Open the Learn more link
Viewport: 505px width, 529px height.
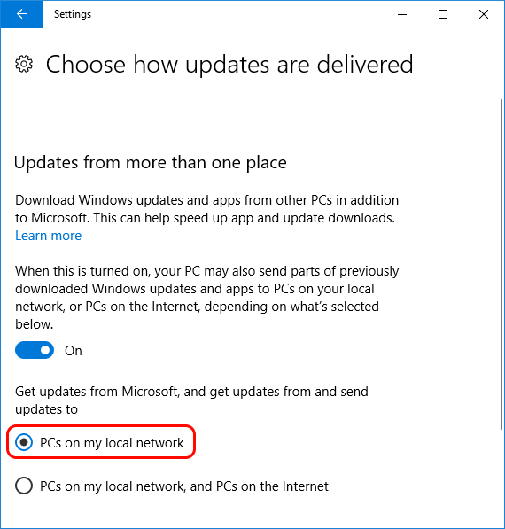point(48,236)
